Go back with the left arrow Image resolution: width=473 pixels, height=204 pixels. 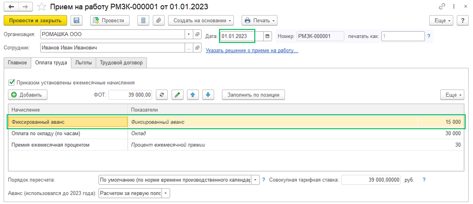(x=11, y=6)
